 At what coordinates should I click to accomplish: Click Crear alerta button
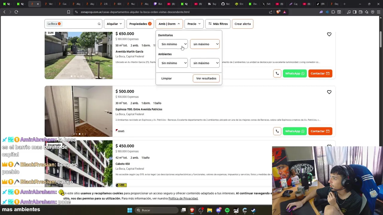point(243,24)
